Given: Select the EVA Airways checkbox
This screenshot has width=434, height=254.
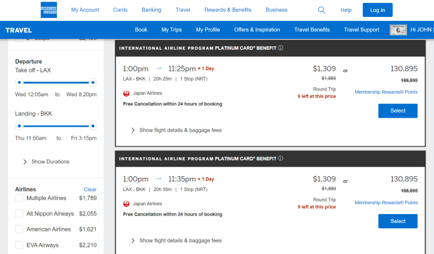Looking at the screenshot, I should coord(19,246).
